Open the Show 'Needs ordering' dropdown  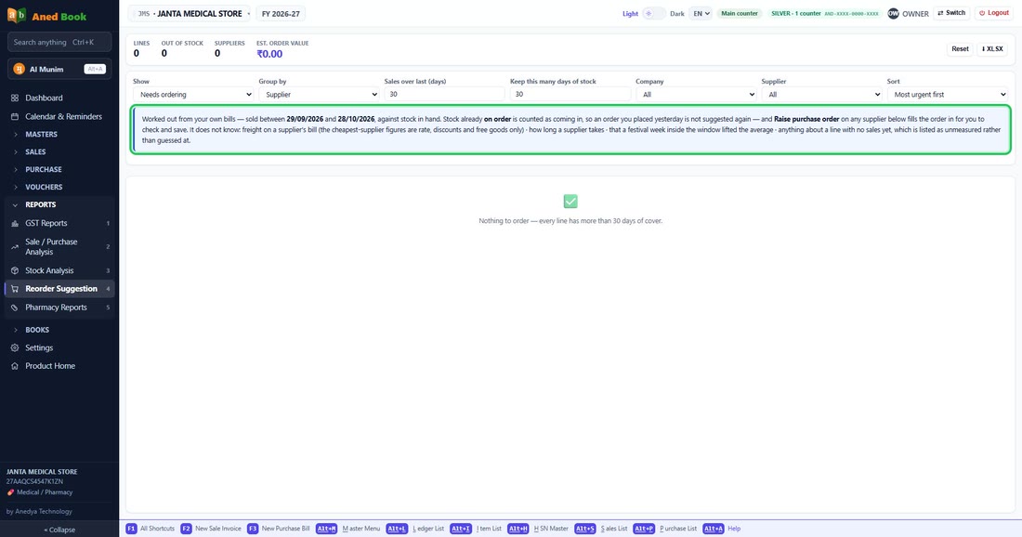point(193,95)
